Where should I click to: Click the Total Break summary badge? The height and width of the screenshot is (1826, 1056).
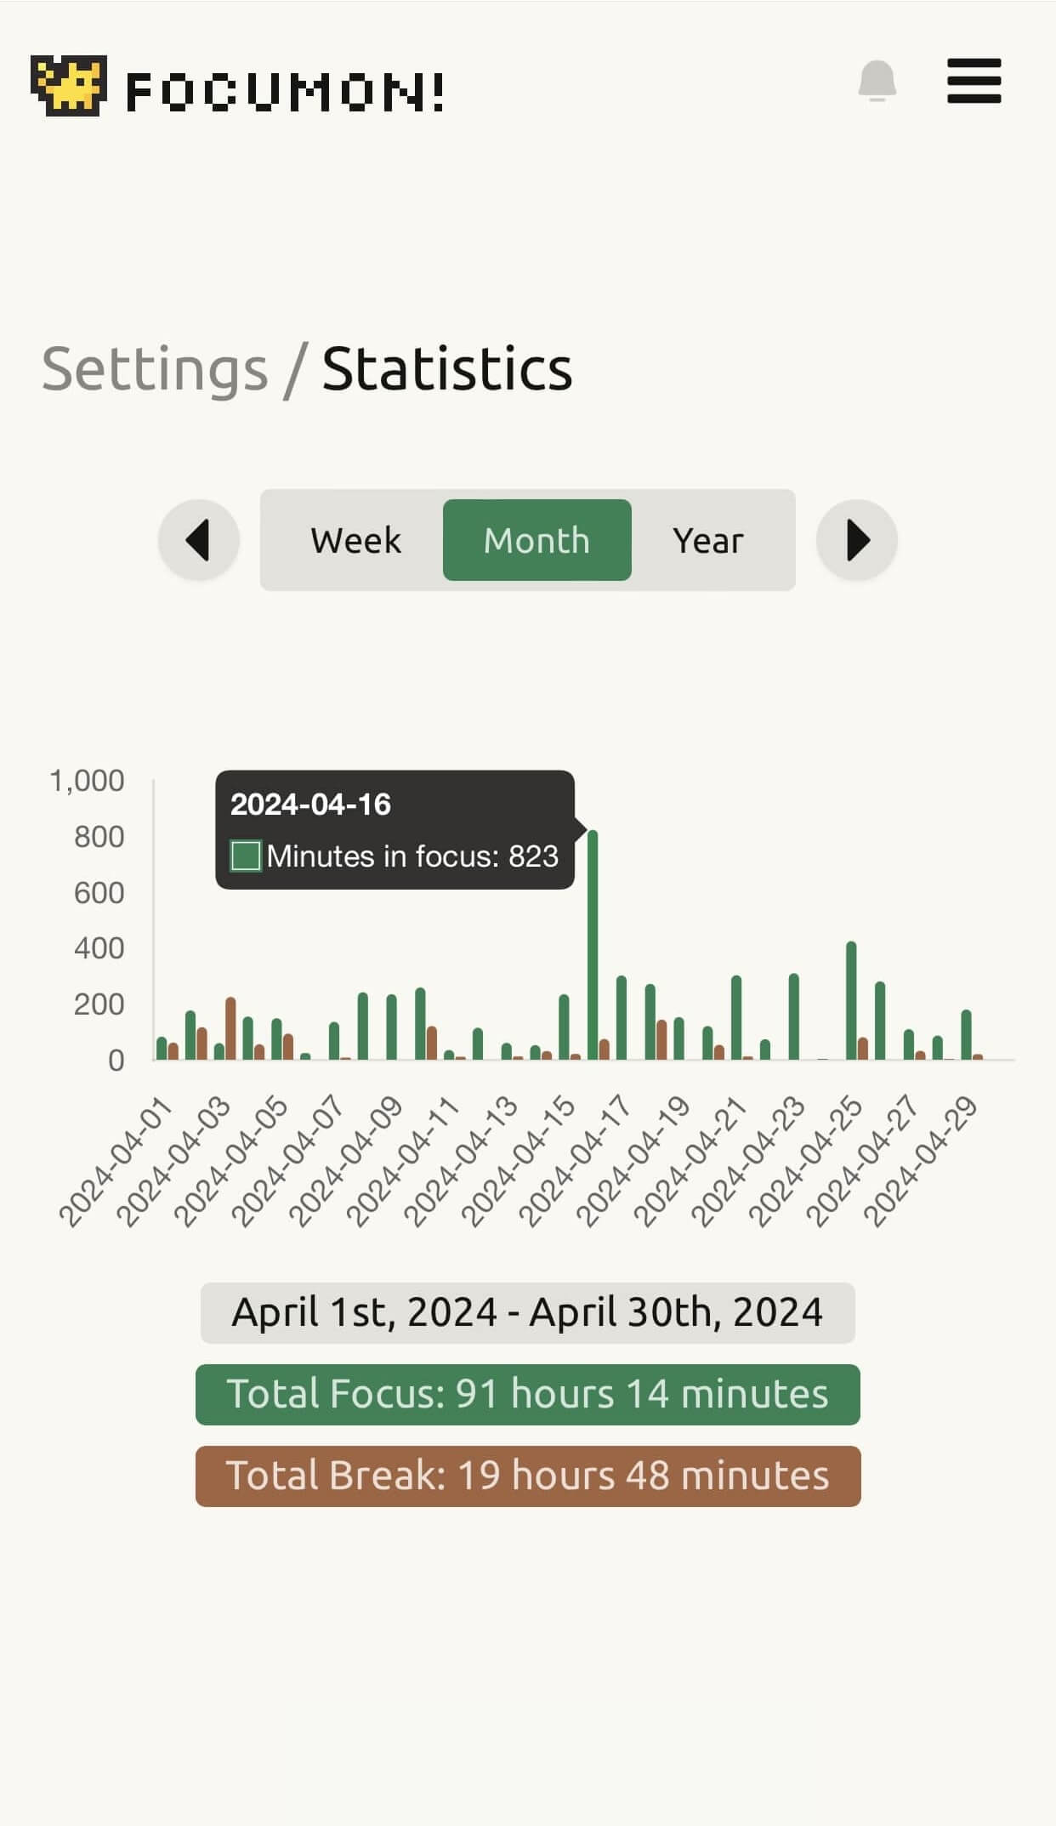tap(527, 1476)
